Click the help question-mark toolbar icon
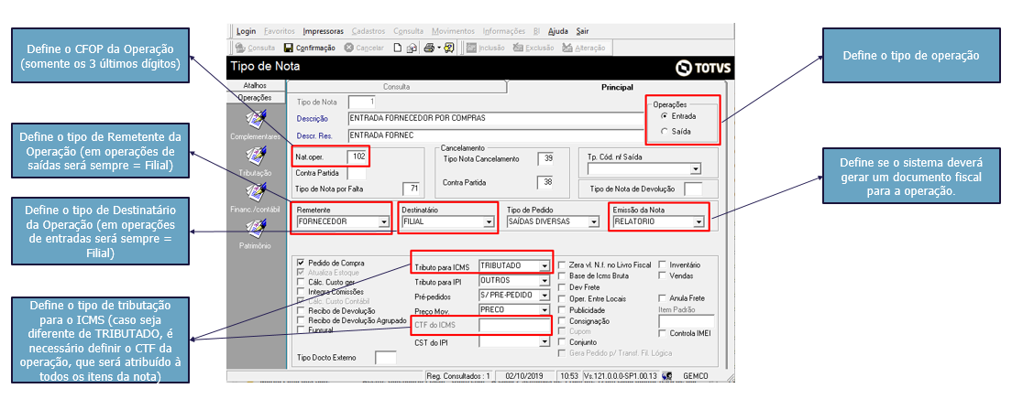Screen dimensions: 1012x410 pyautogui.click(x=449, y=48)
